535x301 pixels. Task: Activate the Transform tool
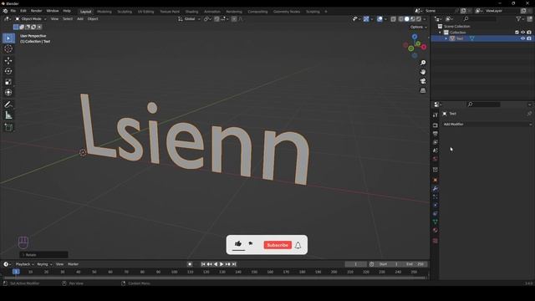(8, 92)
